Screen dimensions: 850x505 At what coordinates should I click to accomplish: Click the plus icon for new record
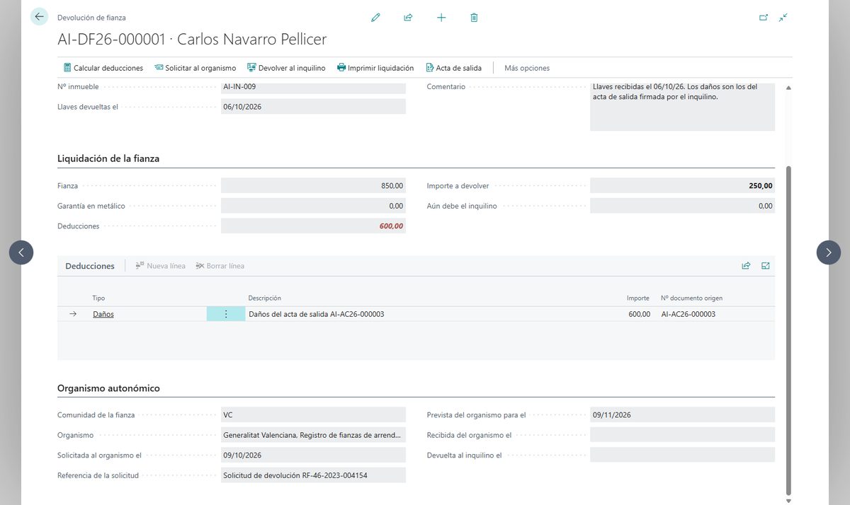point(441,17)
